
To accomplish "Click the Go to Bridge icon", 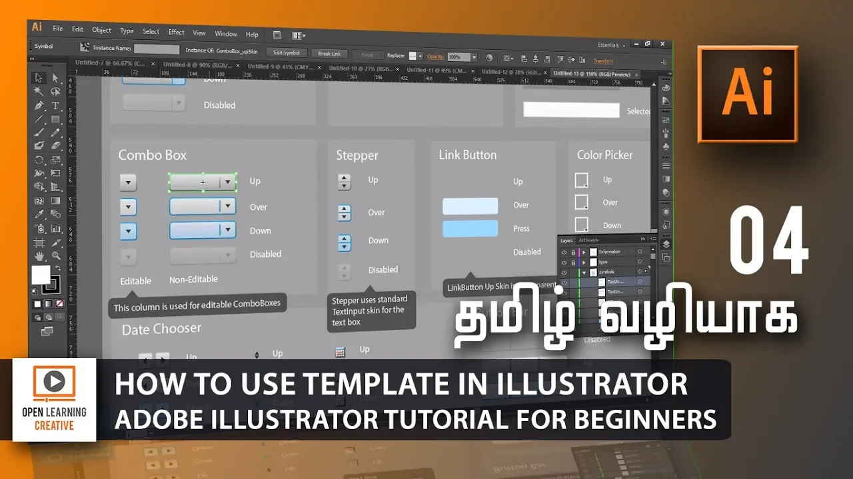I will (277, 35).
